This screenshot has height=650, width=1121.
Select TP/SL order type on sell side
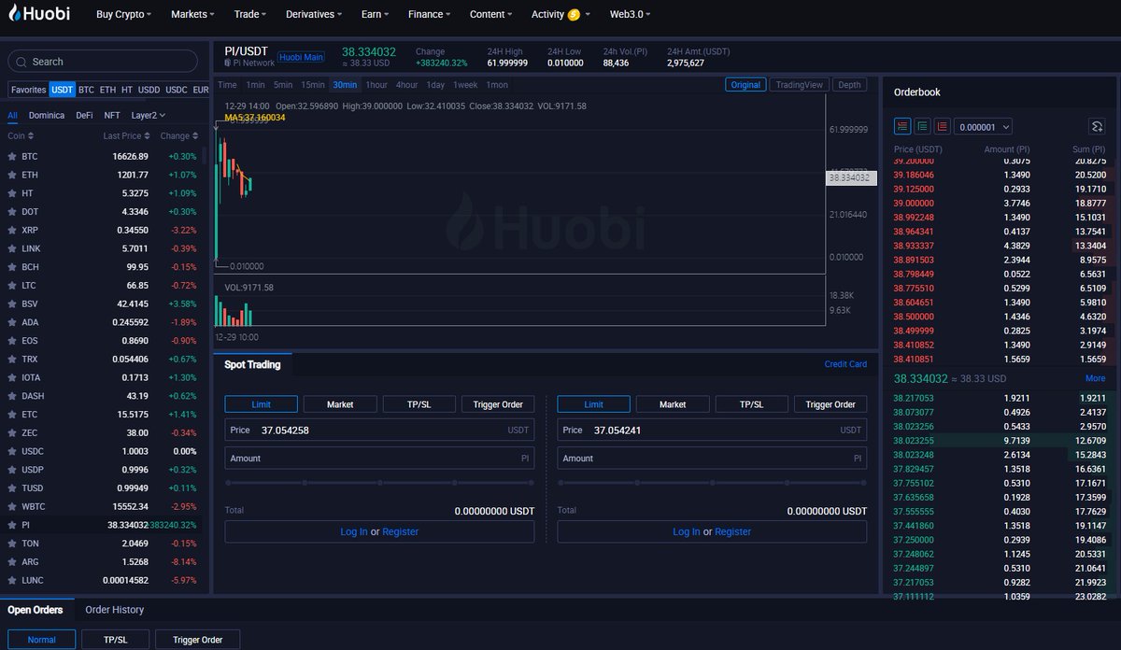coord(752,404)
